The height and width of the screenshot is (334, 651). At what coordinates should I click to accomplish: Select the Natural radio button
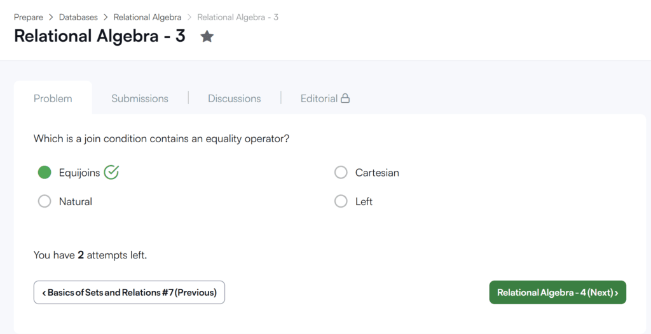click(45, 201)
